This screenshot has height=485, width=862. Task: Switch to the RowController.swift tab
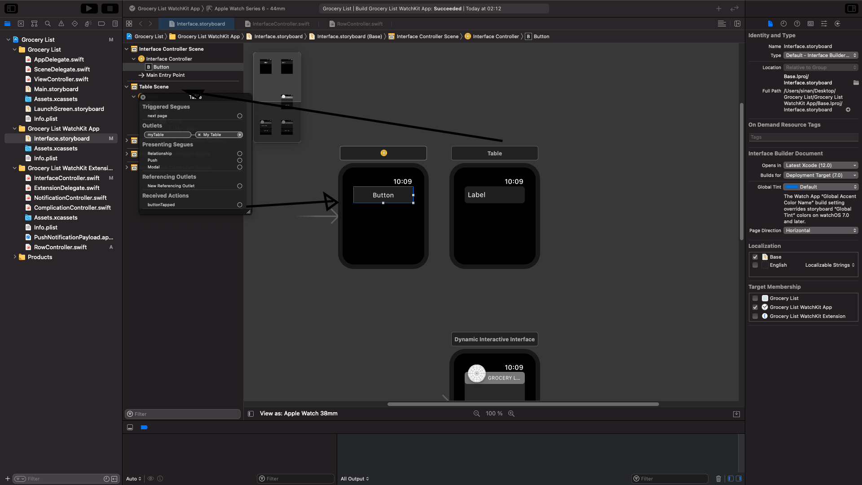coord(360,24)
